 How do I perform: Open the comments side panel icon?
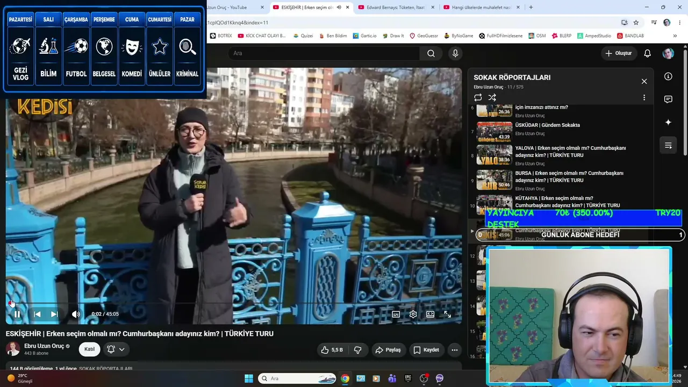668,99
